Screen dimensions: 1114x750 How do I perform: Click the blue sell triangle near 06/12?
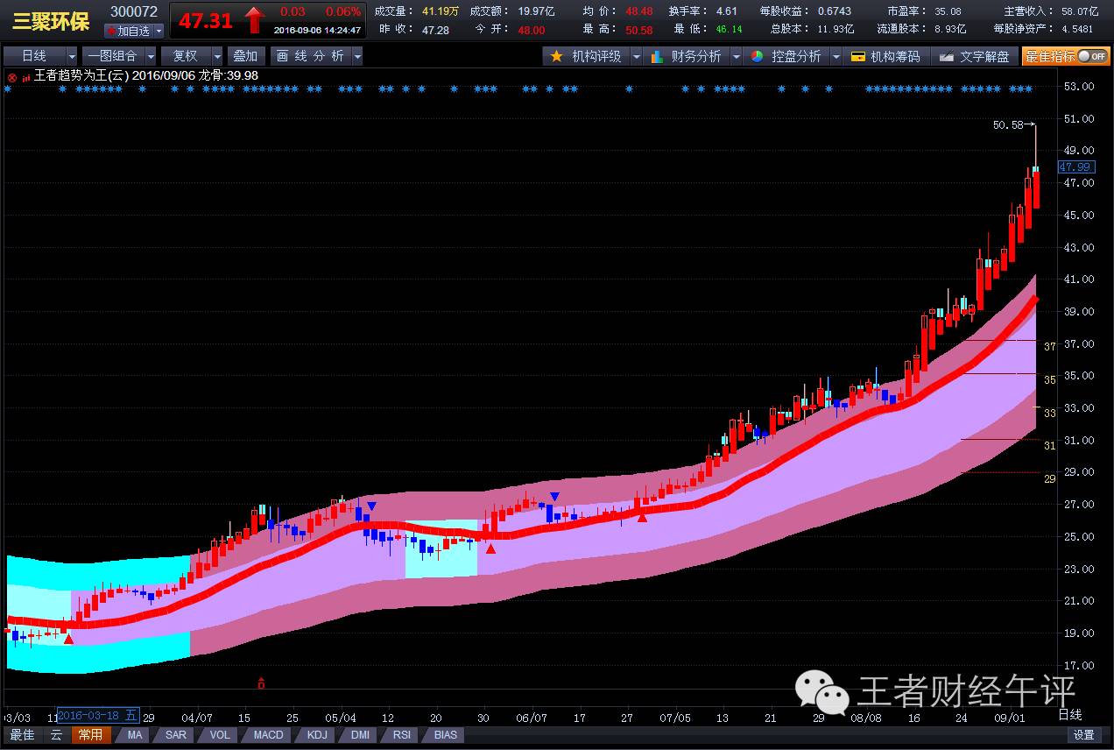click(x=554, y=497)
